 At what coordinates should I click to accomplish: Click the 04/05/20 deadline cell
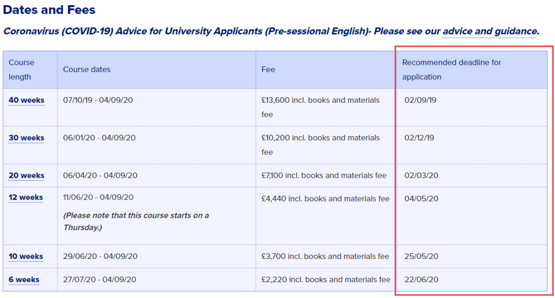(x=472, y=216)
